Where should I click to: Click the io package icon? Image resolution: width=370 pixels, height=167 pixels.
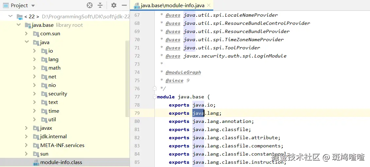44,51
